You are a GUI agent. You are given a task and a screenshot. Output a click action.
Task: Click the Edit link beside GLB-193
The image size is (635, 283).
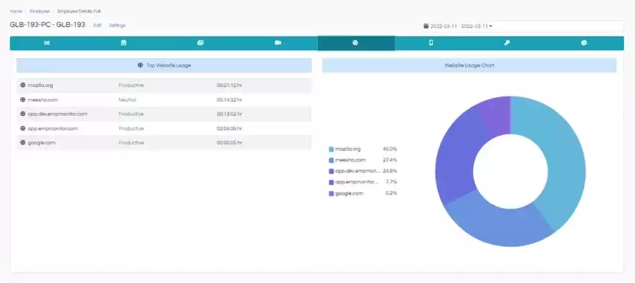(97, 25)
